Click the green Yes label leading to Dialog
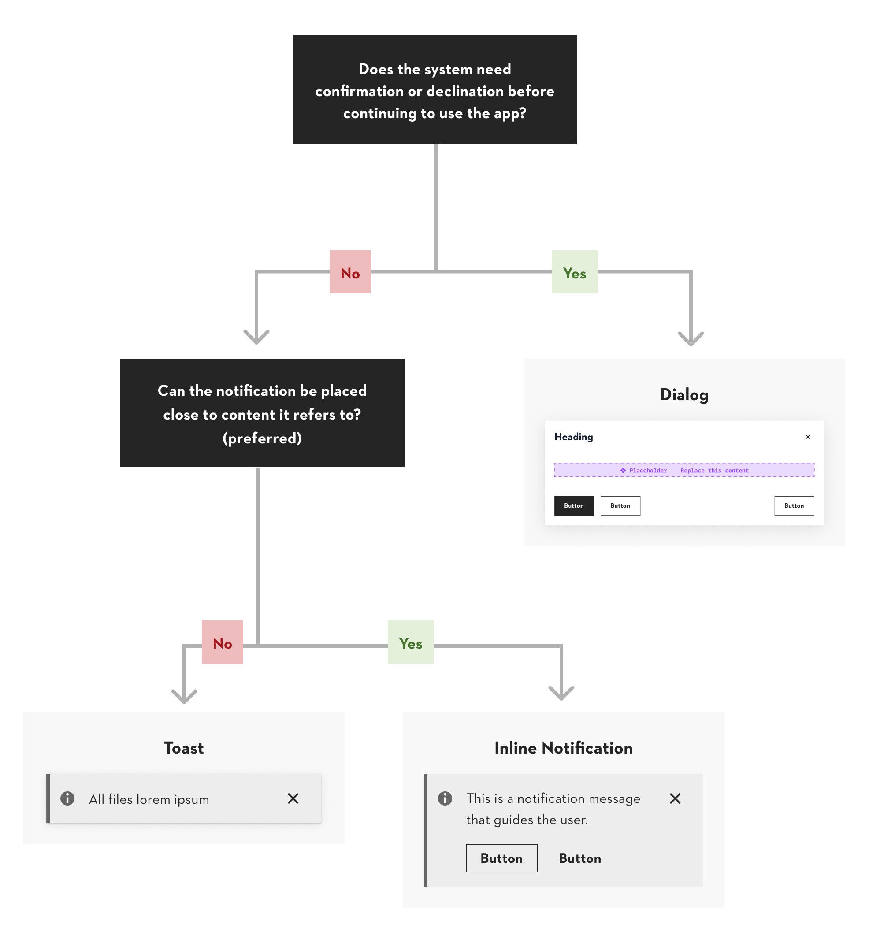Viewport: 869px width, 943px height. (x=574, y=272)
